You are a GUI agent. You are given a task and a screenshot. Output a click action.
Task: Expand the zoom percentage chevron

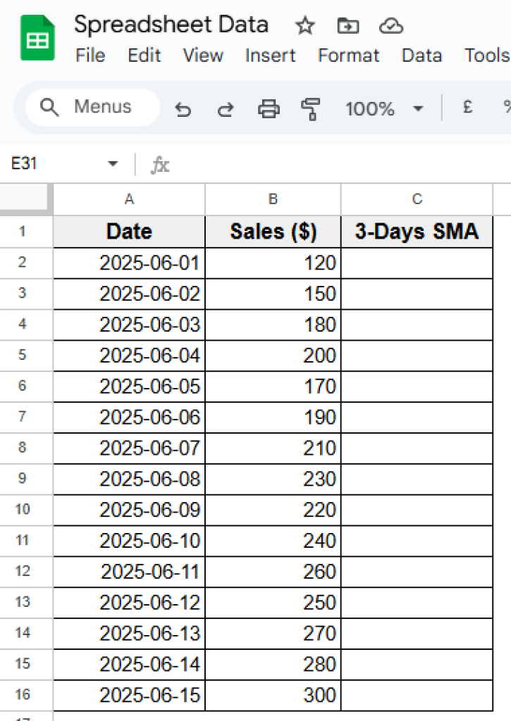418,109
